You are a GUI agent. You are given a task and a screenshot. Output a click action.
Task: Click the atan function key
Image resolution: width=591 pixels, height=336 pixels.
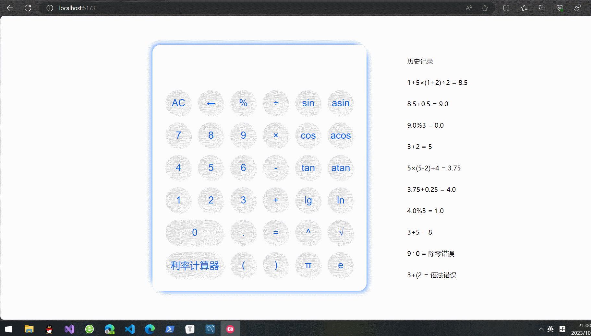point(340,168)
